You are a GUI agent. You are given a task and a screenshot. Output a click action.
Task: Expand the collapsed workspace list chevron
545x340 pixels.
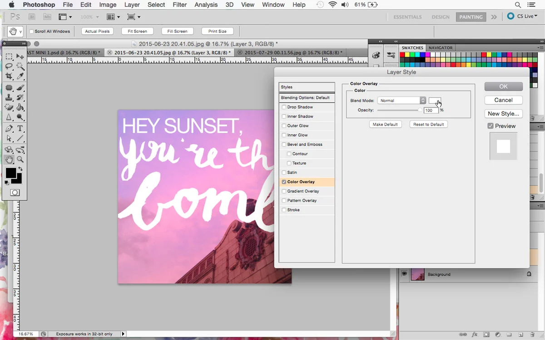494,17
